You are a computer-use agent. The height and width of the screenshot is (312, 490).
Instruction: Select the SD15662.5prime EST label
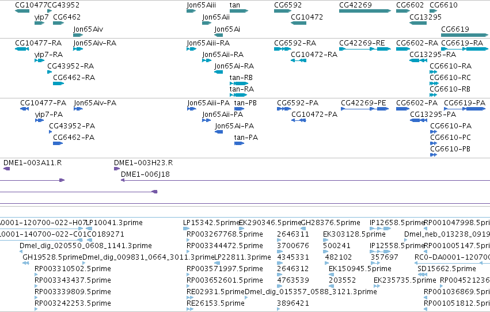point(447,269)
